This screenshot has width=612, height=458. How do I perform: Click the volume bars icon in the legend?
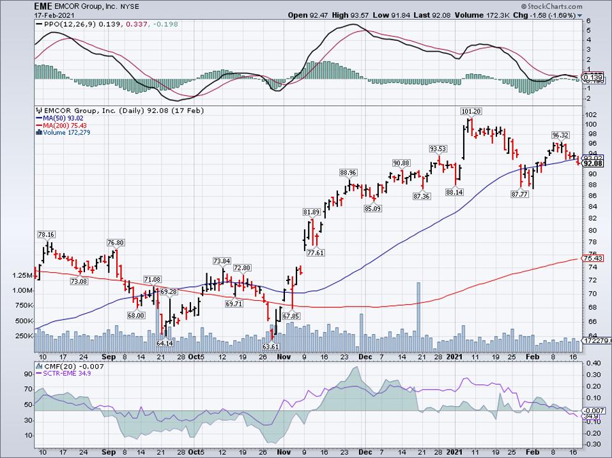pyautogui.click(x=39, y=133)
